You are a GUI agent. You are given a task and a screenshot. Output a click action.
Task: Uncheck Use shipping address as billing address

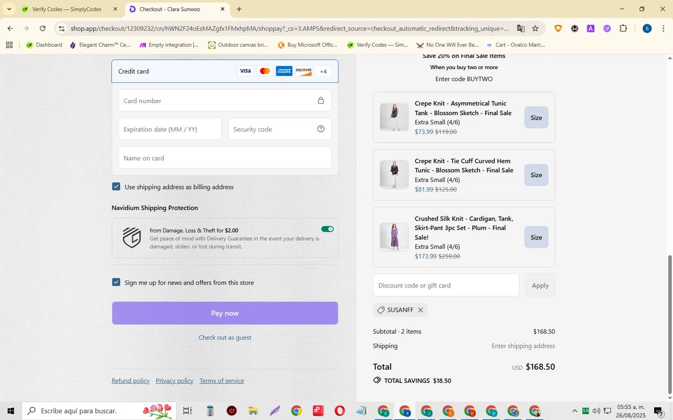[116, 186]
